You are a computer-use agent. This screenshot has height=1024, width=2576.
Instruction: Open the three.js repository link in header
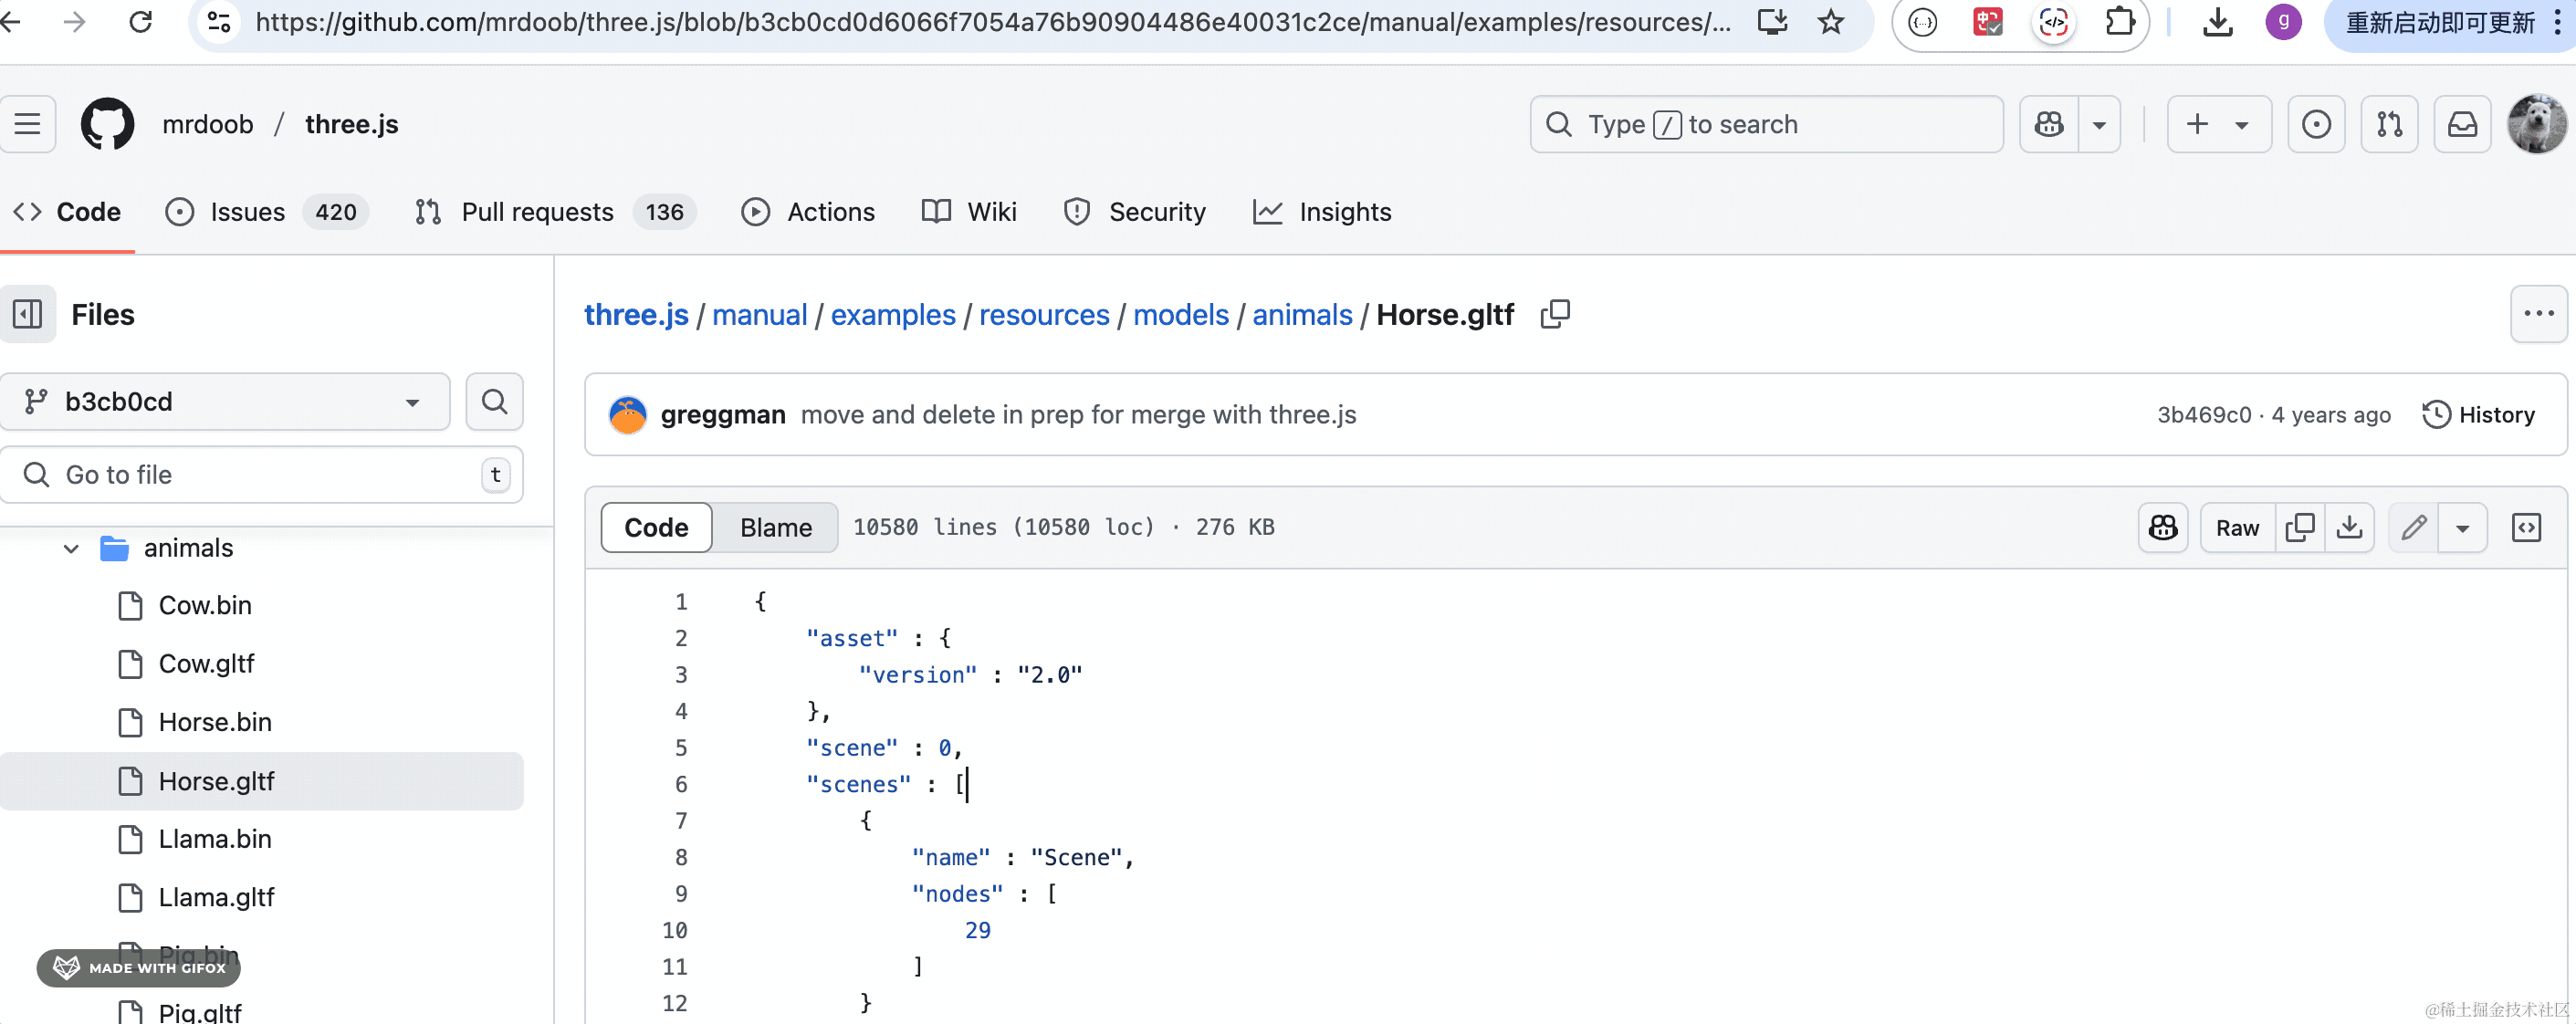(x=351, y=124)
